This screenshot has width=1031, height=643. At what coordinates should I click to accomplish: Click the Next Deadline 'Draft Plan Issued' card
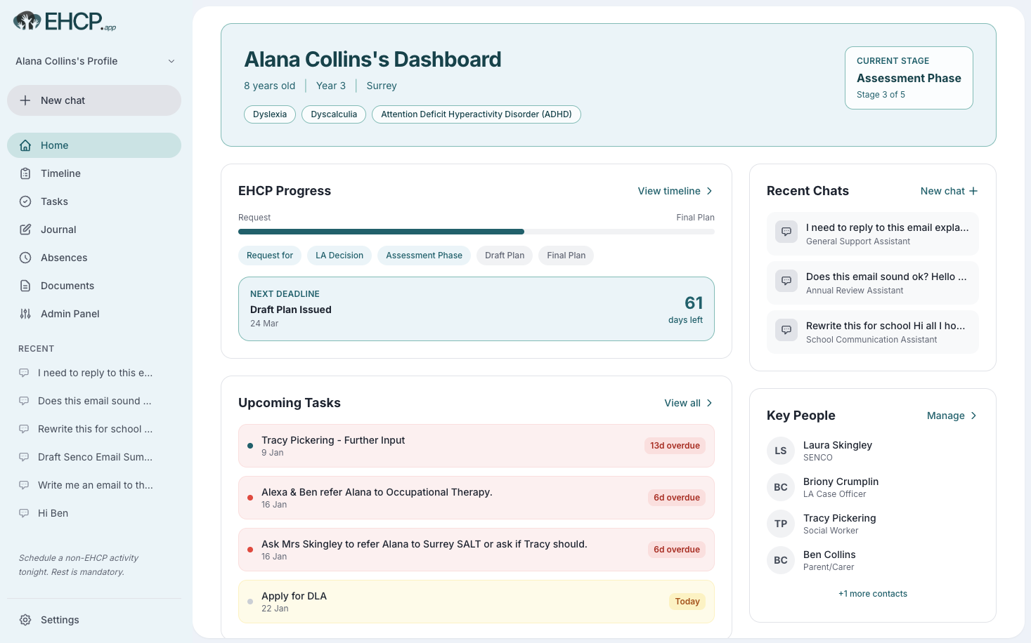pos(476,309)
